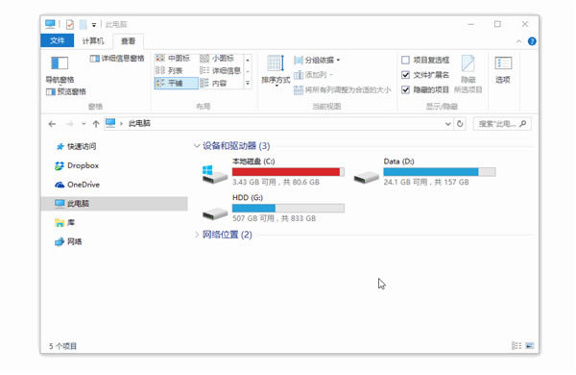The width and height of the screenshot is (576, 375).
Task: Select the 查看 ribbon tab
Action: (x=129, y=40)
